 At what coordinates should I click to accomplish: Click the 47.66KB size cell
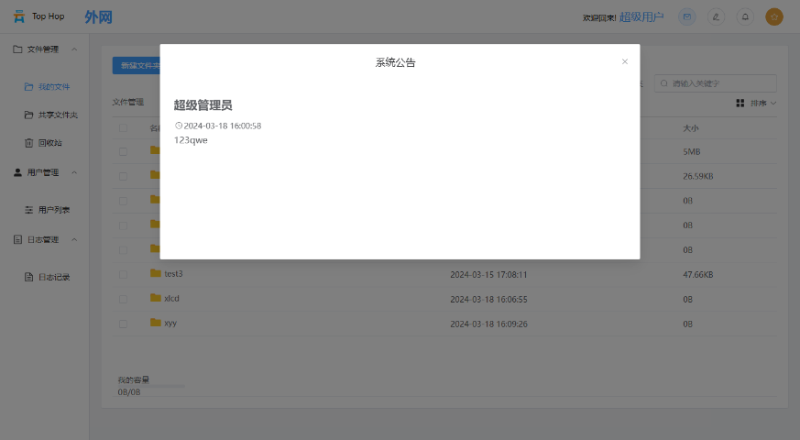698,275
